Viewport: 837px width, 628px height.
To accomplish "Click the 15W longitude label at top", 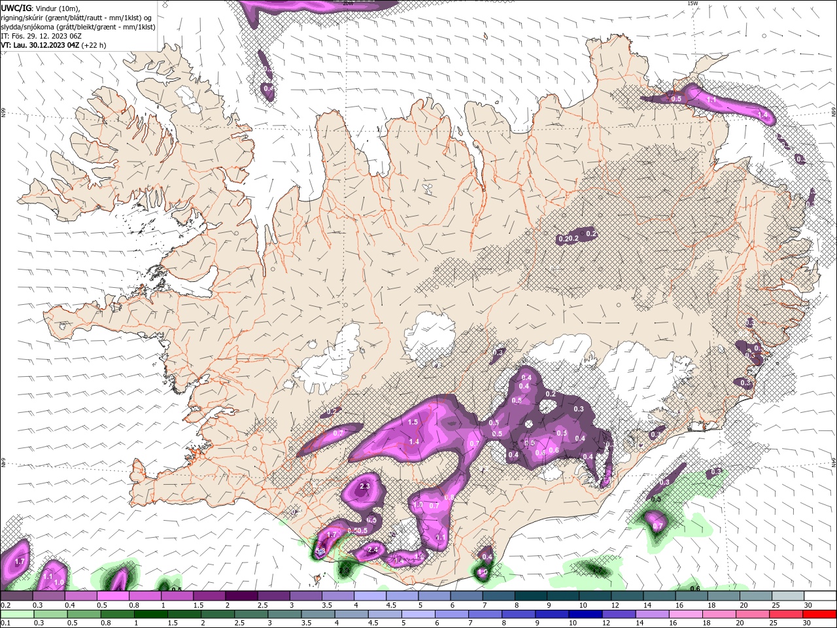I will click(692, 3).
